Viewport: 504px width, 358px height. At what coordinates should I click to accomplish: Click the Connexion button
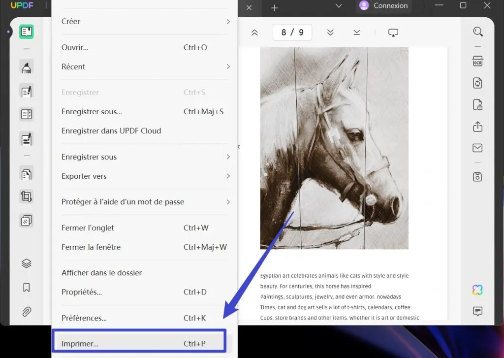[x=384, y=6]
